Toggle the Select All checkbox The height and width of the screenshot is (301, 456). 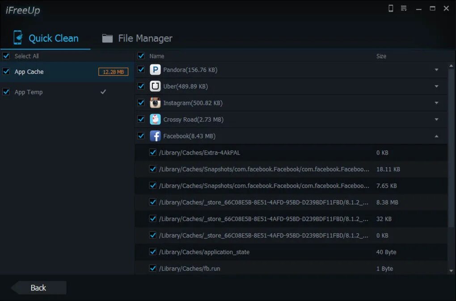pos(6,56)
